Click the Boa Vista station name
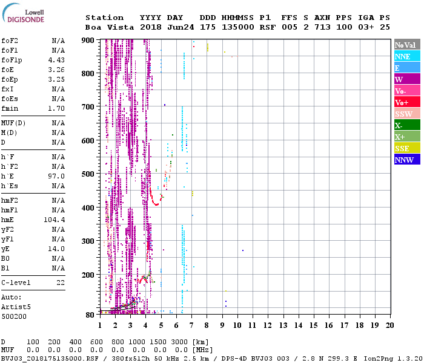This screenshot has height=363, width=424. pyautogui.click(x=110, y=27)
